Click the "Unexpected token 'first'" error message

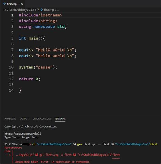tap(53, 162)
